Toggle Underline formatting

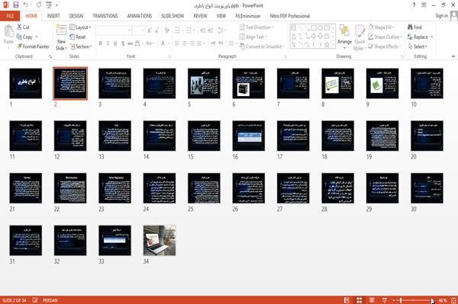click(x=115, y=43)
